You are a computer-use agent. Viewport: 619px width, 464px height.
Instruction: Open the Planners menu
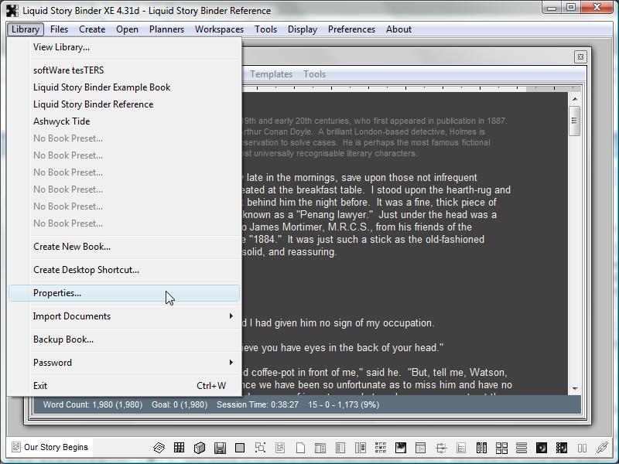click(x=166, y=29)
